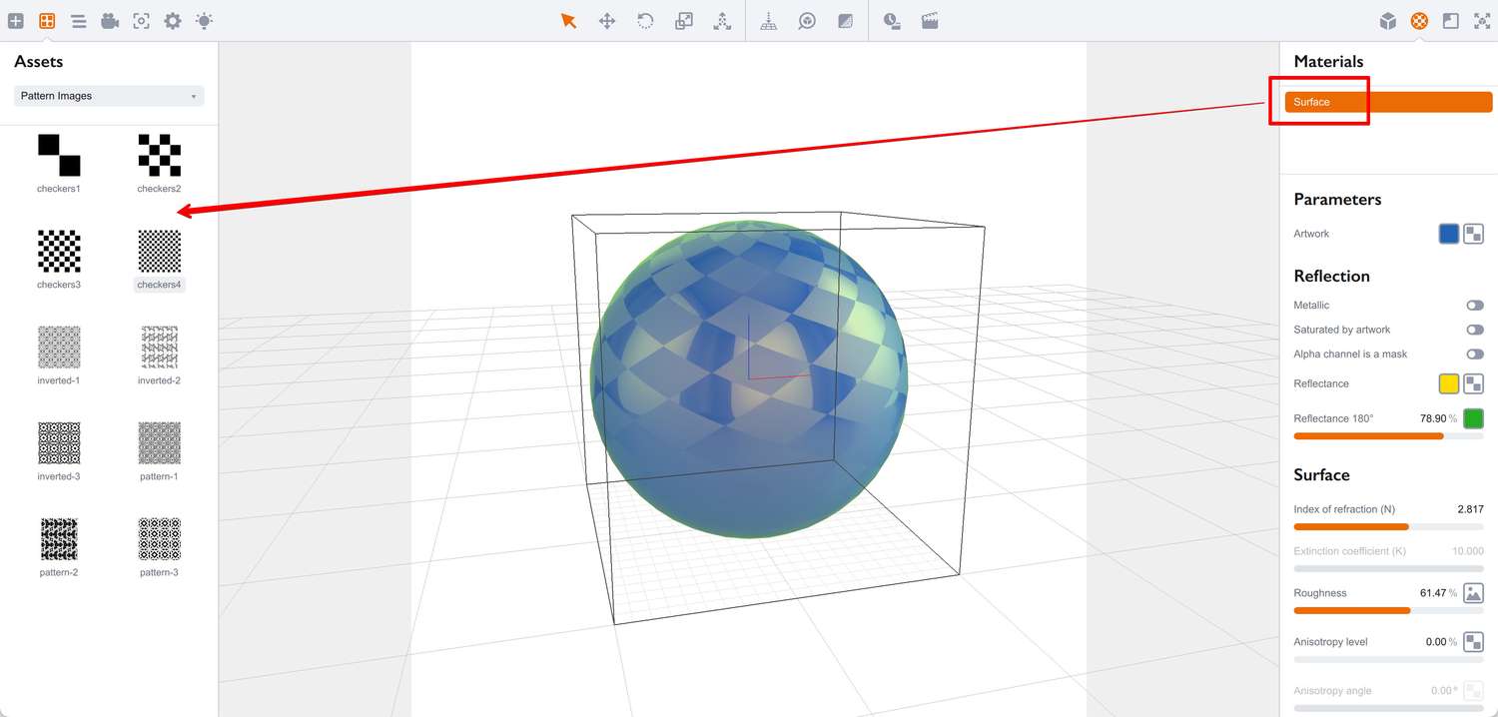Open the assets grid panel icon

[x=47, y=21]
